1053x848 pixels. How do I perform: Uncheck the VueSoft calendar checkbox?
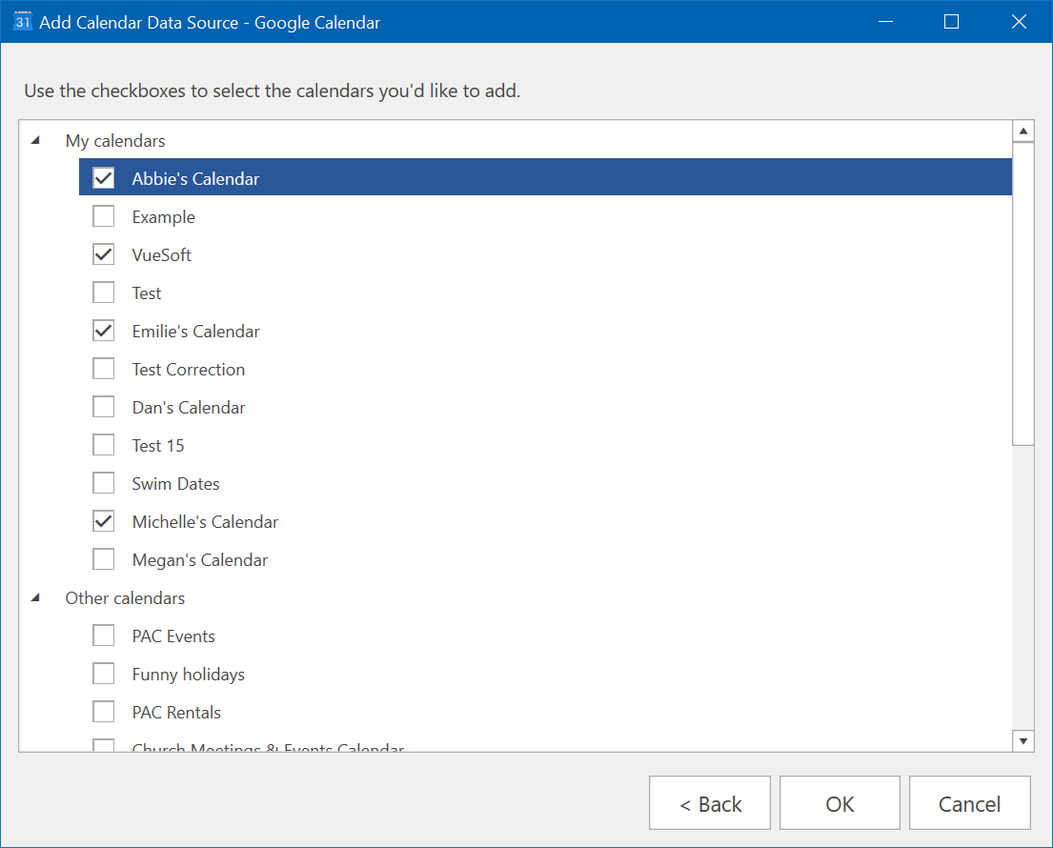104,254
